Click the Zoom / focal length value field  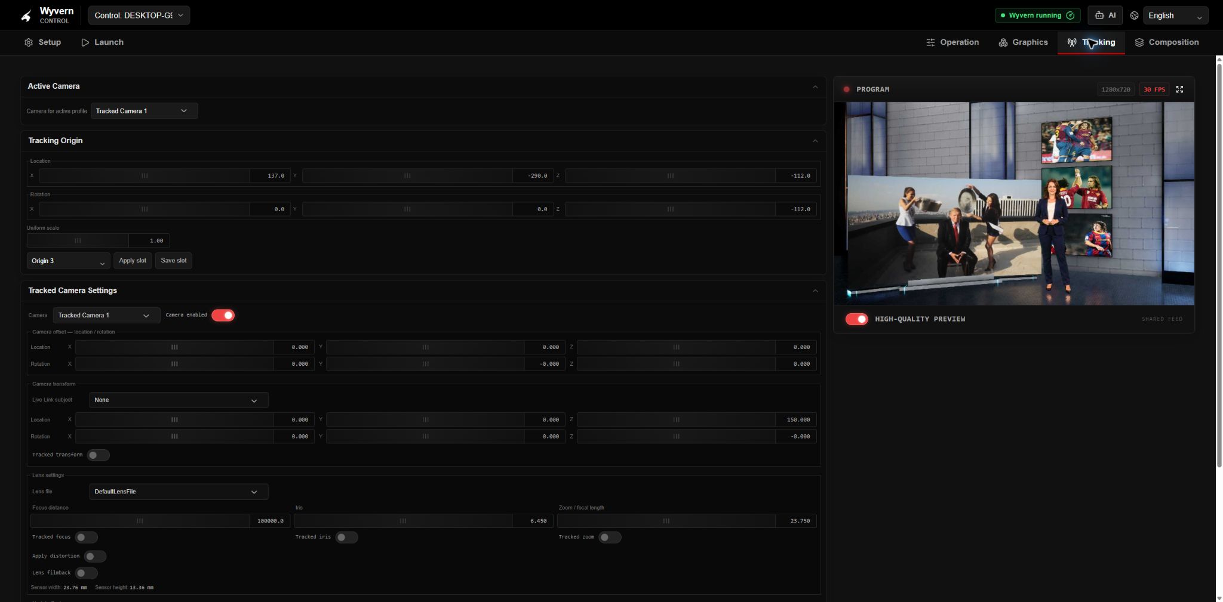796,521
